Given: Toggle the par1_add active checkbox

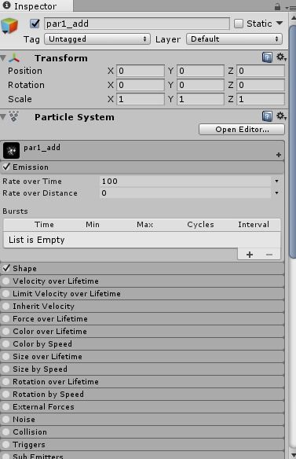Looking at the screenshot, I should [35, 24].
